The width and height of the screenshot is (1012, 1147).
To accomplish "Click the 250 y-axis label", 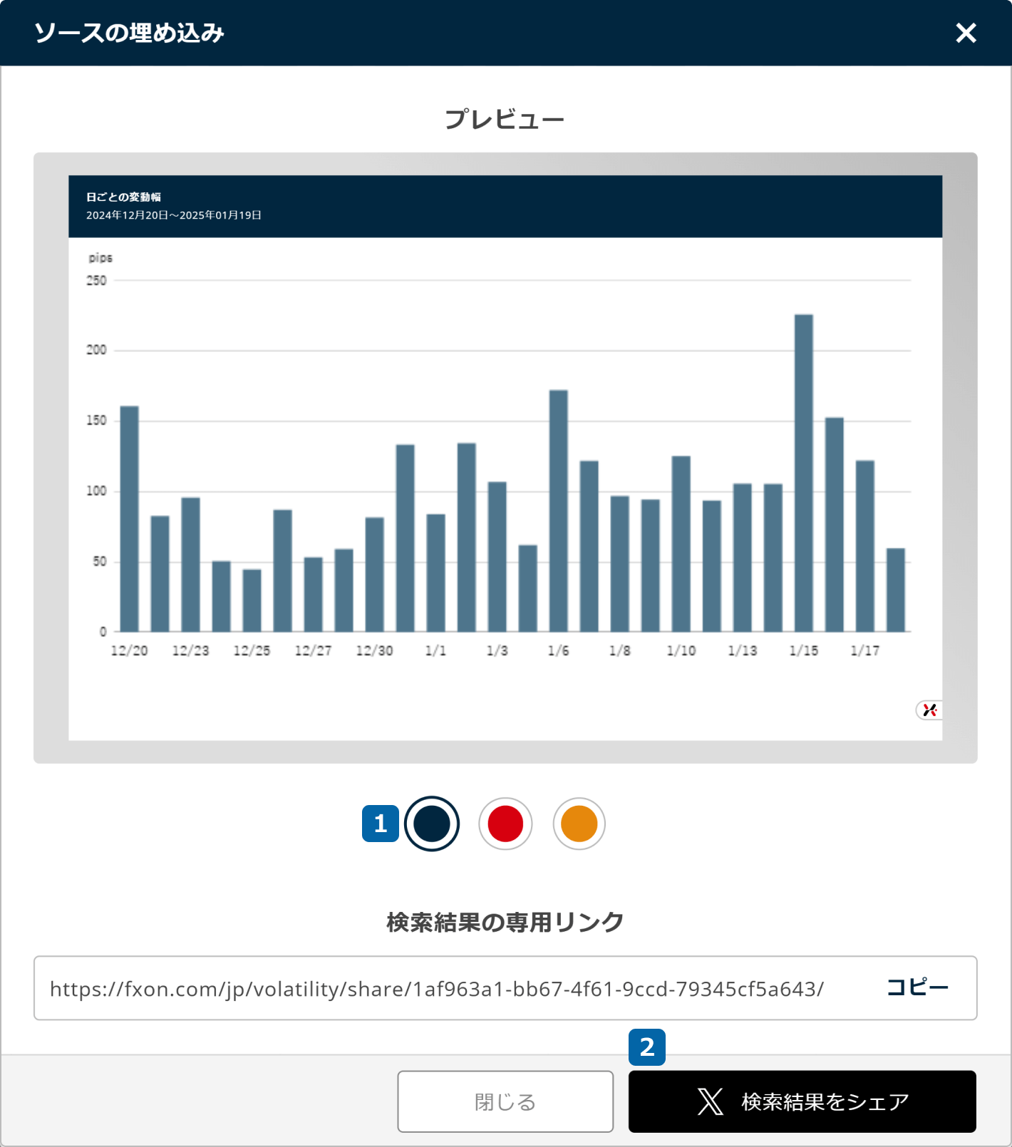I will (96, 281).
